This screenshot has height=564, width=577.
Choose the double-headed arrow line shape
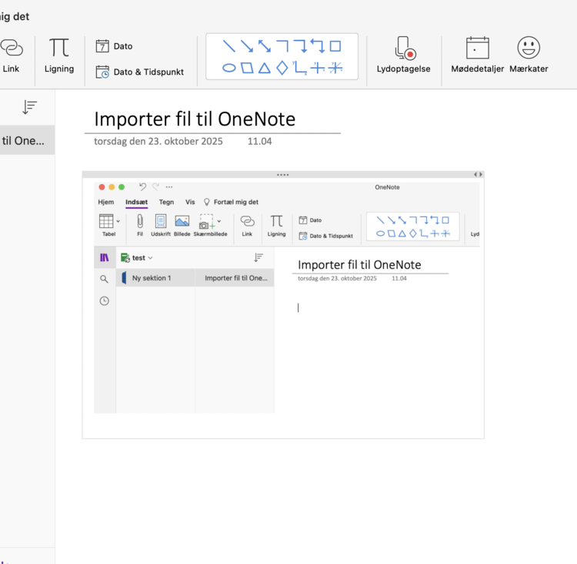pyautogui.click(x=265, y=46)
